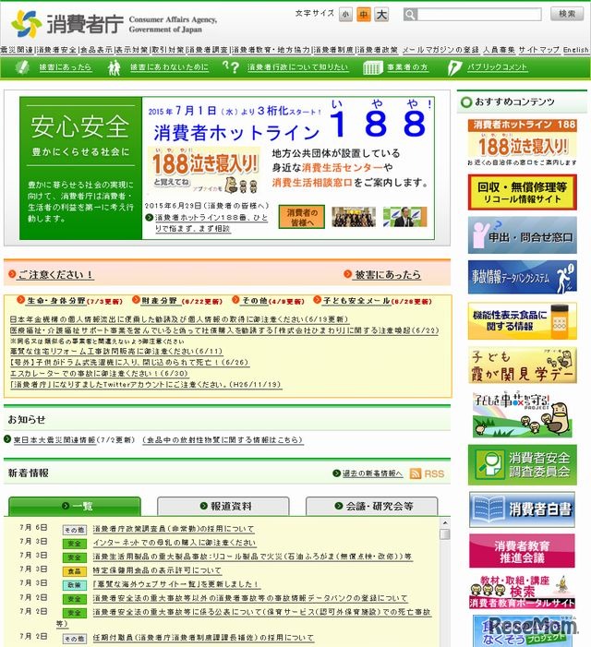Open 特定保健用食品の表示許可について news item

157,570
